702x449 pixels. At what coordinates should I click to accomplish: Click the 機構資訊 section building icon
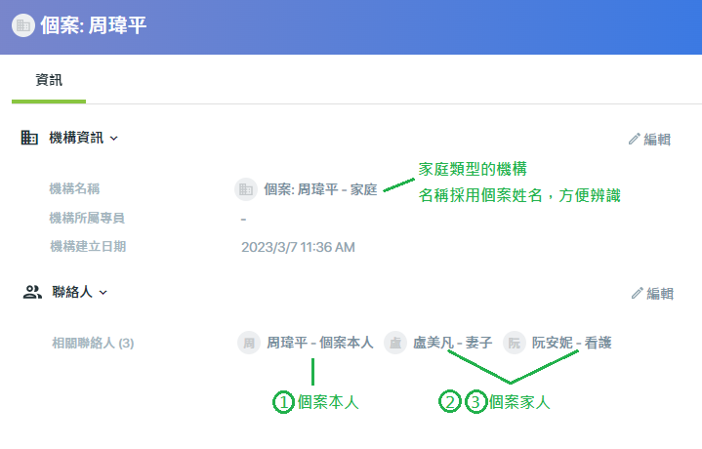[x=29, y=138]
